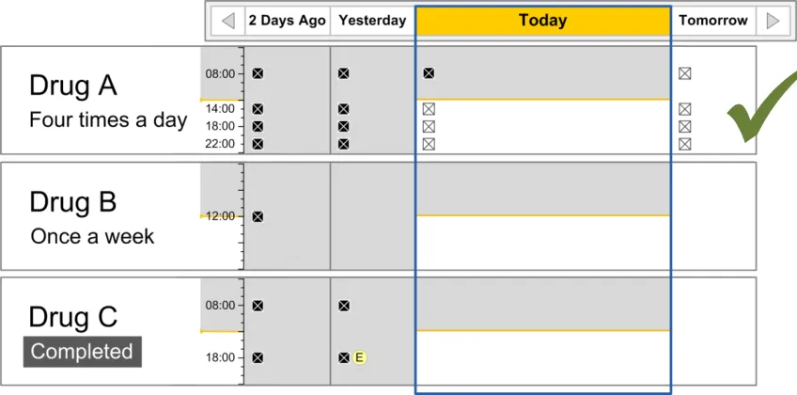Screen dimensions: 797x395
Task: Click Drug A 08:00 dose given today
Action: coord(429,72)
